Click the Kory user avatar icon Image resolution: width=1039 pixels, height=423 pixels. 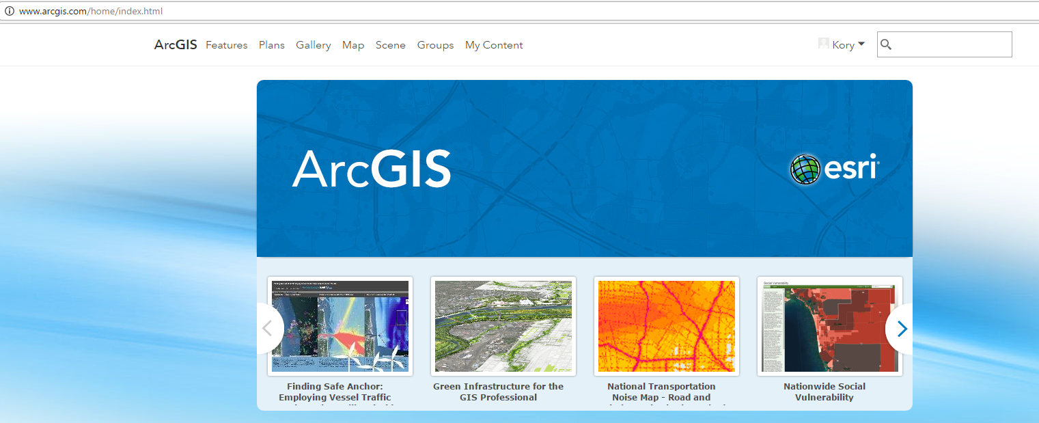pyautogui.click(x=824, y=44)
